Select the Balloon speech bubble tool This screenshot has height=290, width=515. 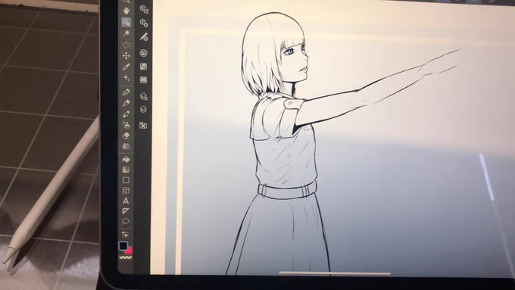tap(126, 221)
